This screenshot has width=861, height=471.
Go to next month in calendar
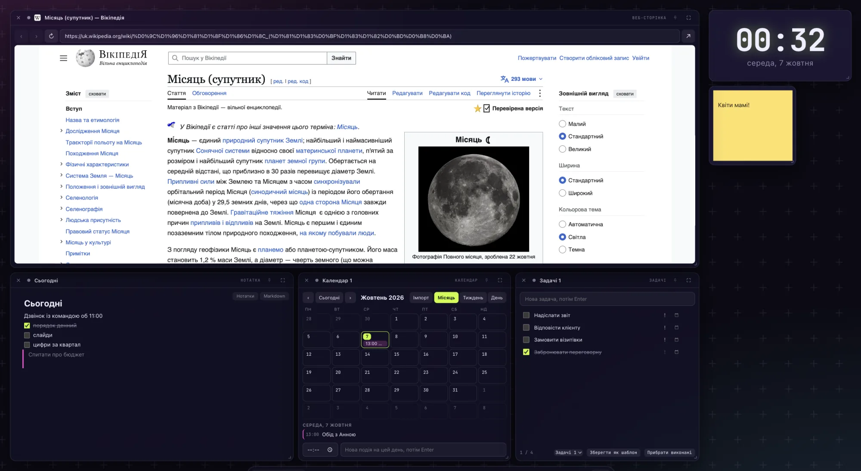pyautogui.click(x=350, y=298)
